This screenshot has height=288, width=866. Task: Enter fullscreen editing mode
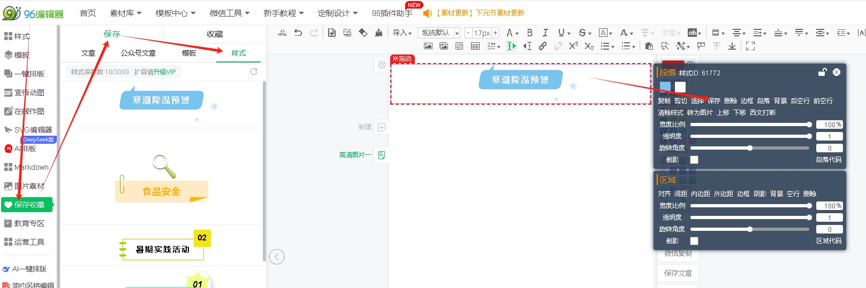(750, 46)
